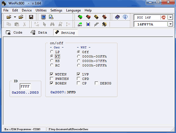Open the File menu
This screenshot has width=176, height=133.
click(6, 10)
